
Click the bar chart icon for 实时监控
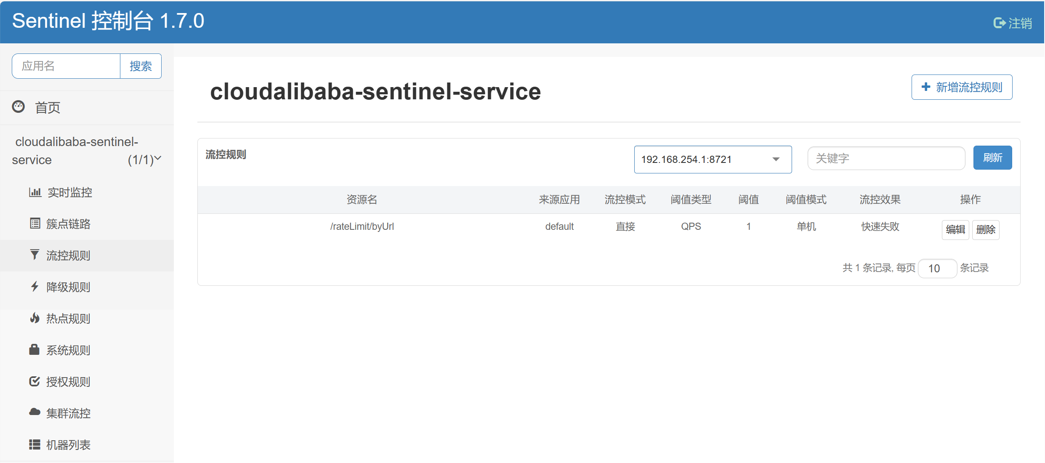[35, 192]
